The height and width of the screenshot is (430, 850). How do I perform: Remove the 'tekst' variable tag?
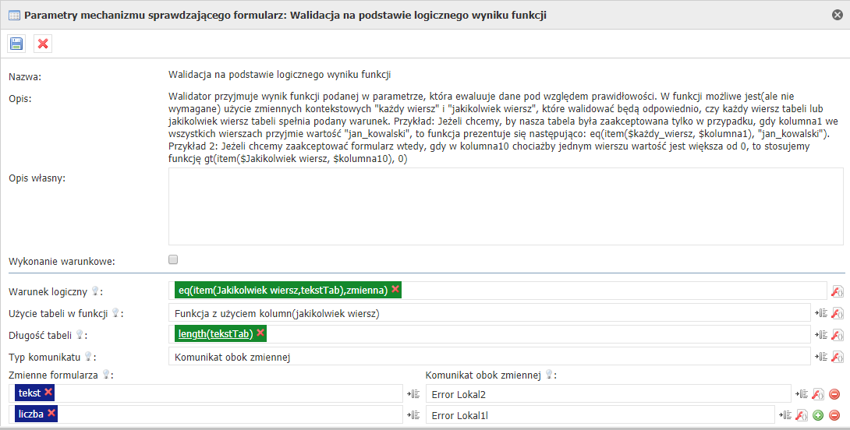(48, 393)
